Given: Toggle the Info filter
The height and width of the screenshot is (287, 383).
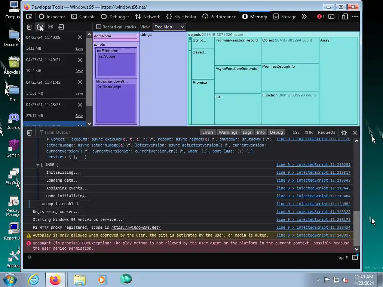Looking at the screenshot, I should click(261, 132).
